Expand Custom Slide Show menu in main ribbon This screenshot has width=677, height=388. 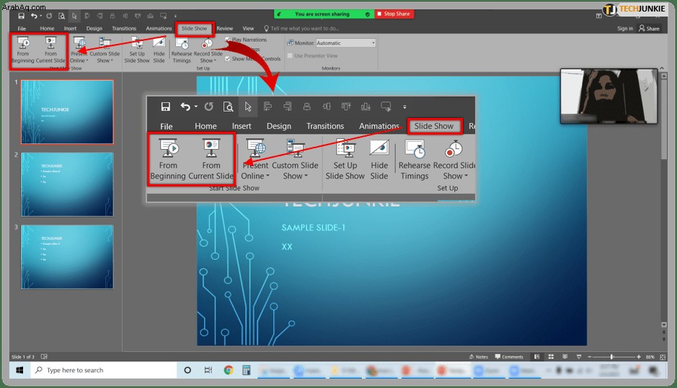tap(105, 50)
